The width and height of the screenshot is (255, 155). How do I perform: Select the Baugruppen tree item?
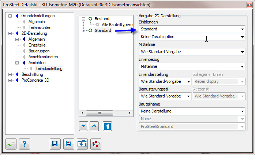point(39,51)
